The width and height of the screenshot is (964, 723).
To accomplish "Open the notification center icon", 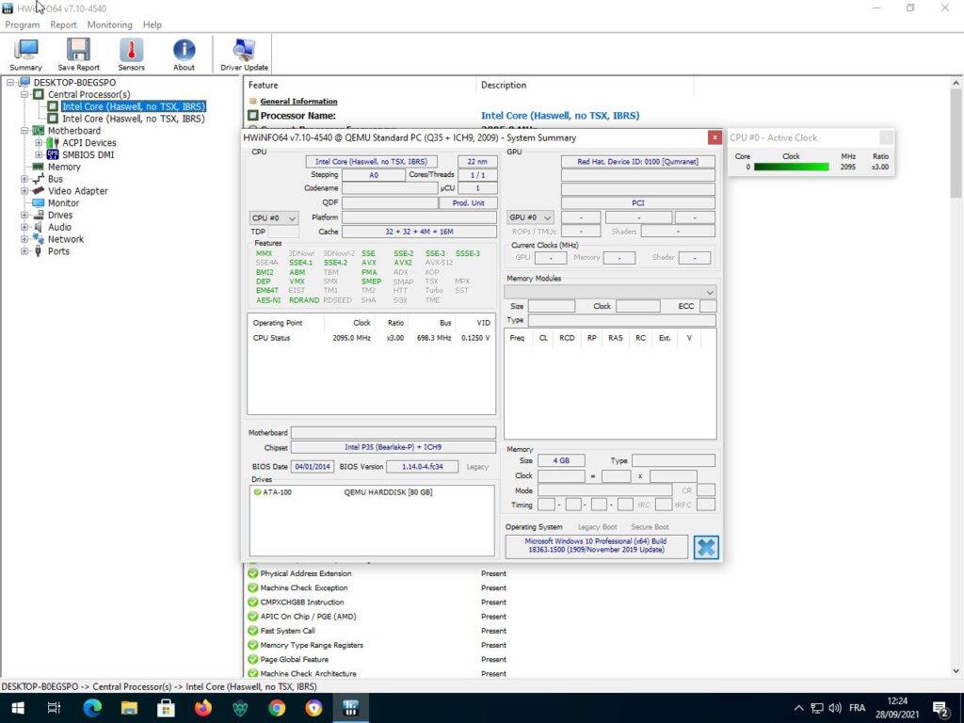I will [940, 709].
